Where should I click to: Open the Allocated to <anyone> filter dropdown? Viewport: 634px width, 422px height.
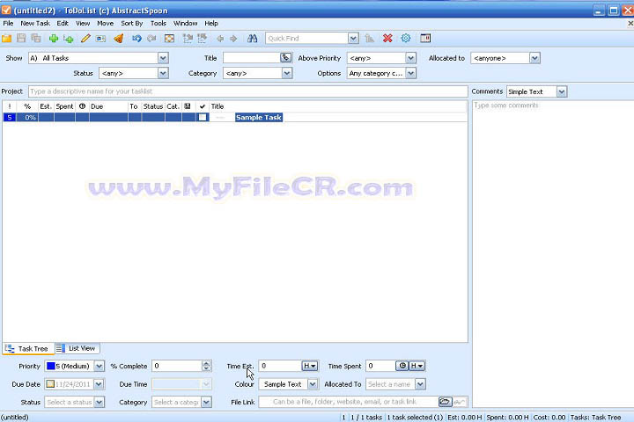[534, 58]
